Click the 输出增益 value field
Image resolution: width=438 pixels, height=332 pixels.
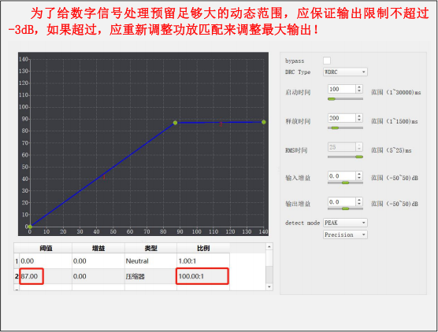[x=342, y=201]
